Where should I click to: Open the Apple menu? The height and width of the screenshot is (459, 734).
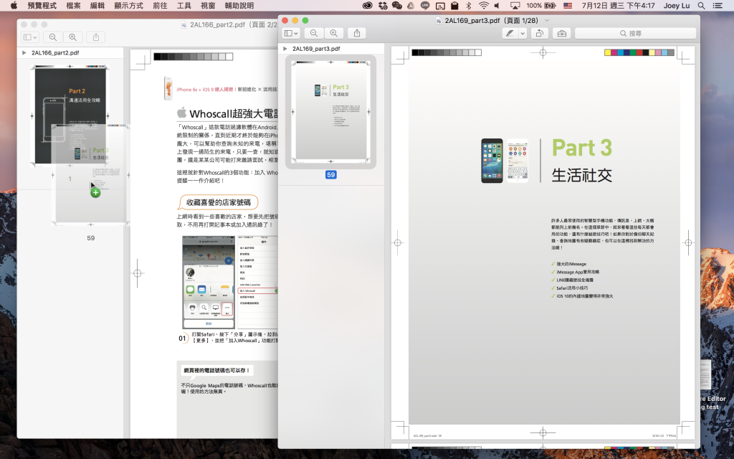pyautogui.click(x=14, y=6)
